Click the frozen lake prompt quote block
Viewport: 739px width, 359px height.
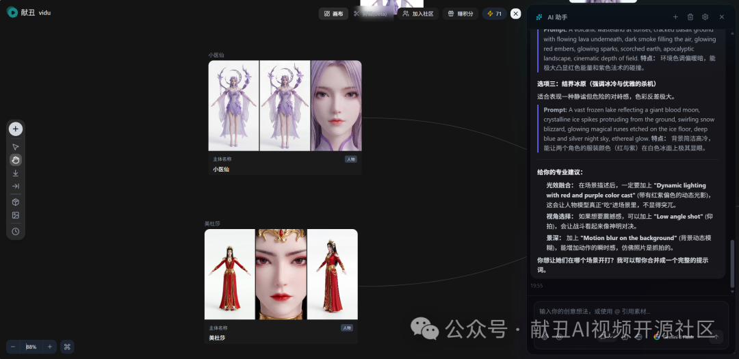click(x=627, y=129)
